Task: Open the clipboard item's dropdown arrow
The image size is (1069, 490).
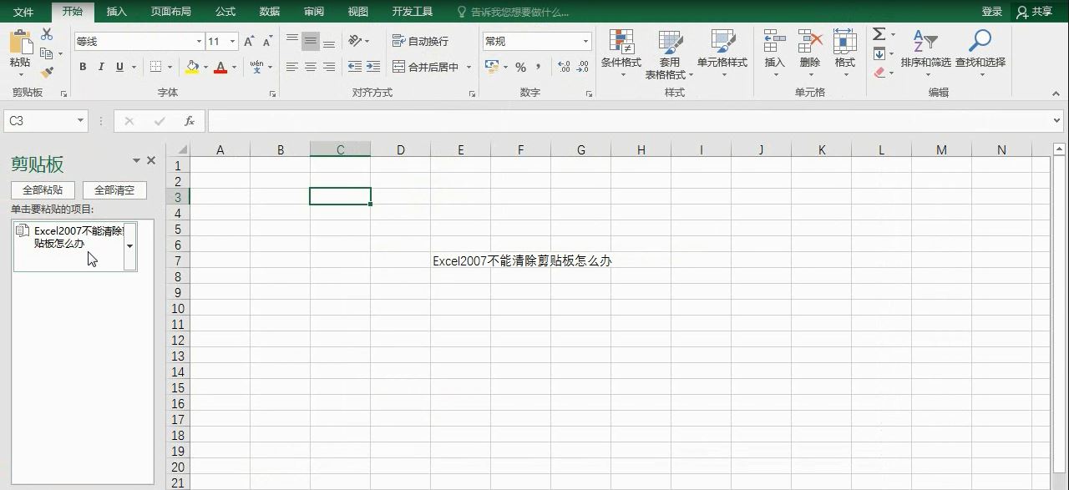Action: (x=129, y=246)
